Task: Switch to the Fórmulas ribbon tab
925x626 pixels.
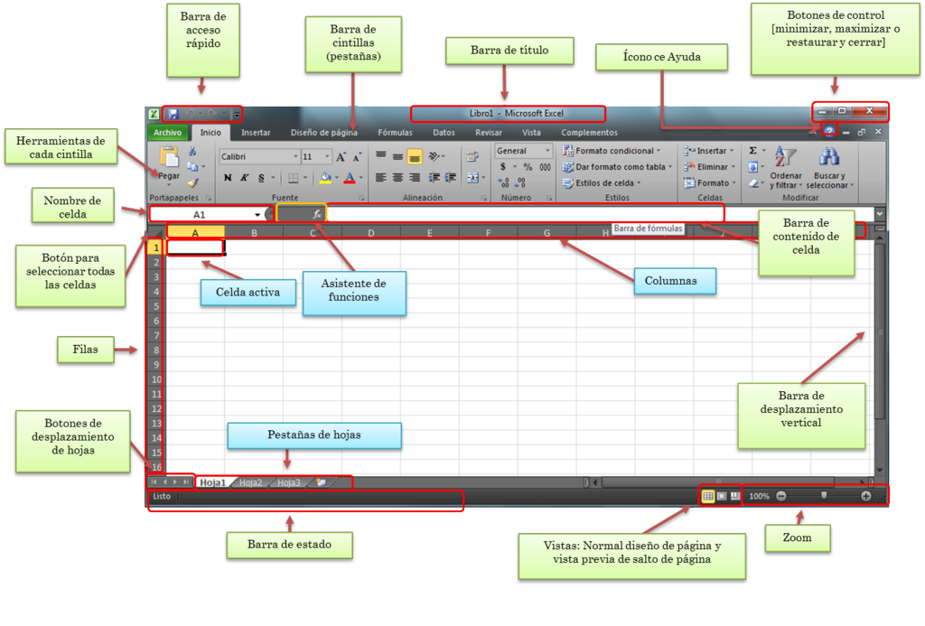Action: pos(396,132)
